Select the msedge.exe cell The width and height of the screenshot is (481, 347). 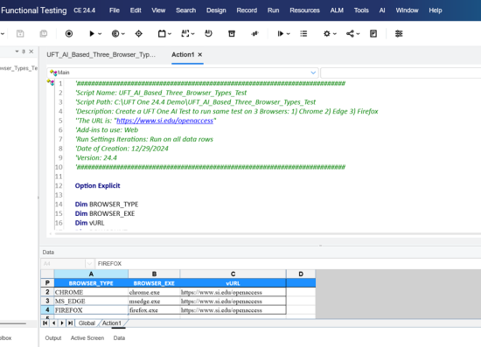coord(154,301)
